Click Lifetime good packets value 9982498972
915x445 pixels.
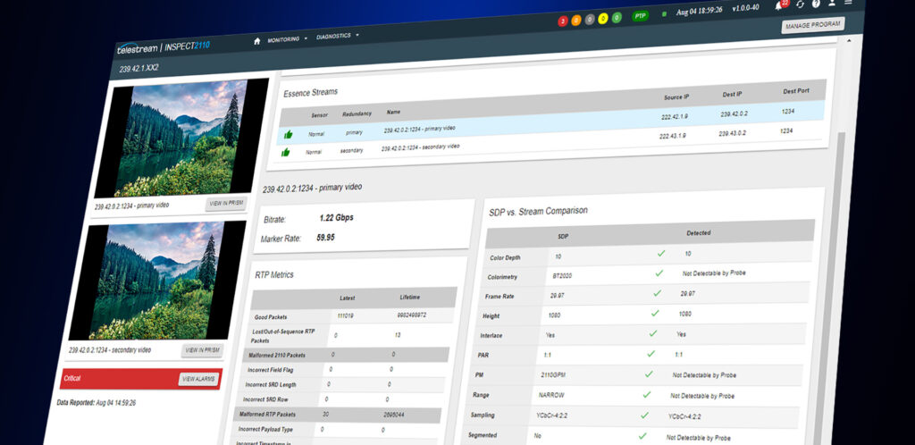tap(411, 315)
